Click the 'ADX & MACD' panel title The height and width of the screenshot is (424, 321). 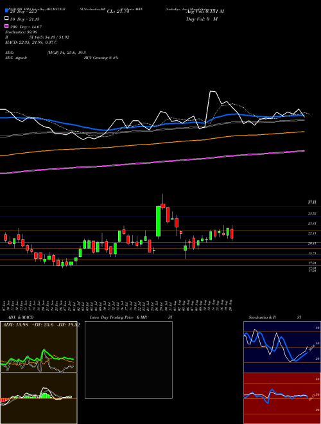point(21,317)
